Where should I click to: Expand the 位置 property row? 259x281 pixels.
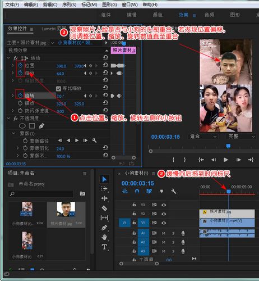pyautogui.click(x=13, y=65)
